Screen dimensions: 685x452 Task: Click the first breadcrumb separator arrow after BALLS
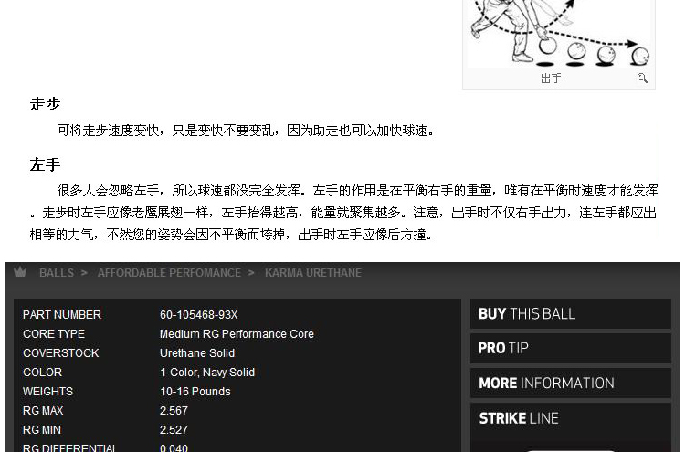pyautogui.click(x=84, y=273)
